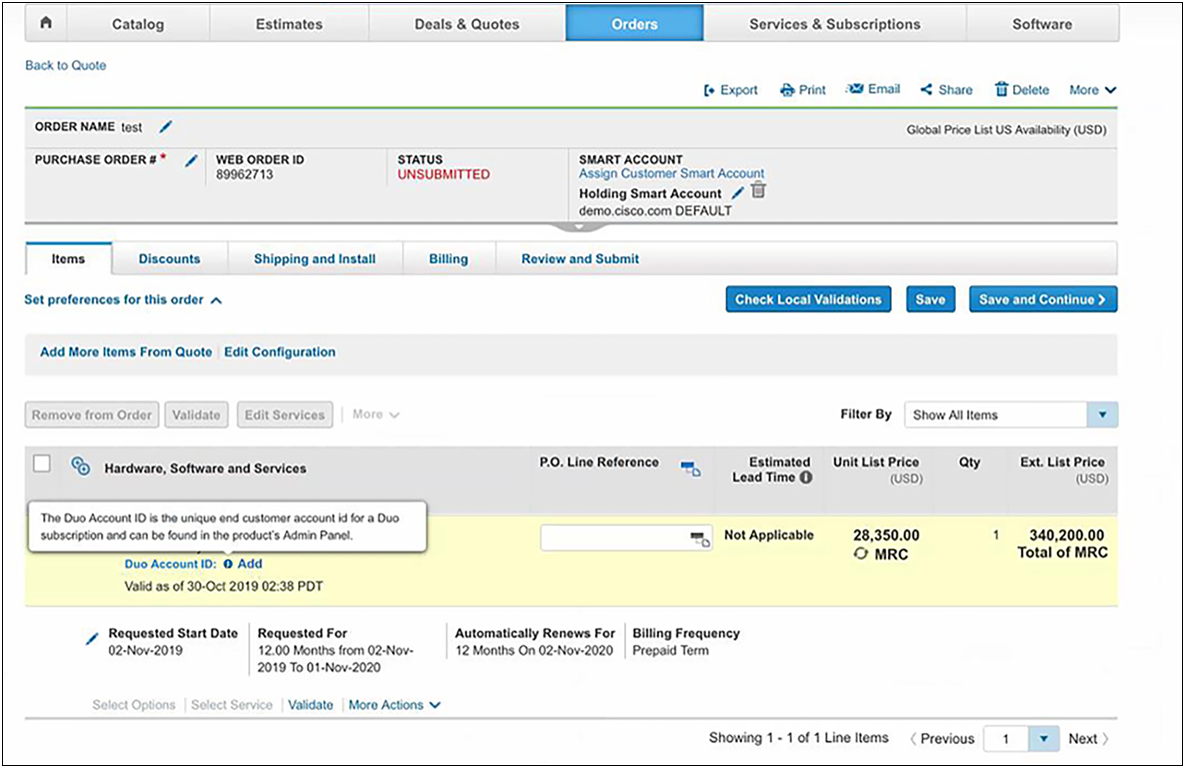
Task: Click Export icon link
Action: pos(731,90)
